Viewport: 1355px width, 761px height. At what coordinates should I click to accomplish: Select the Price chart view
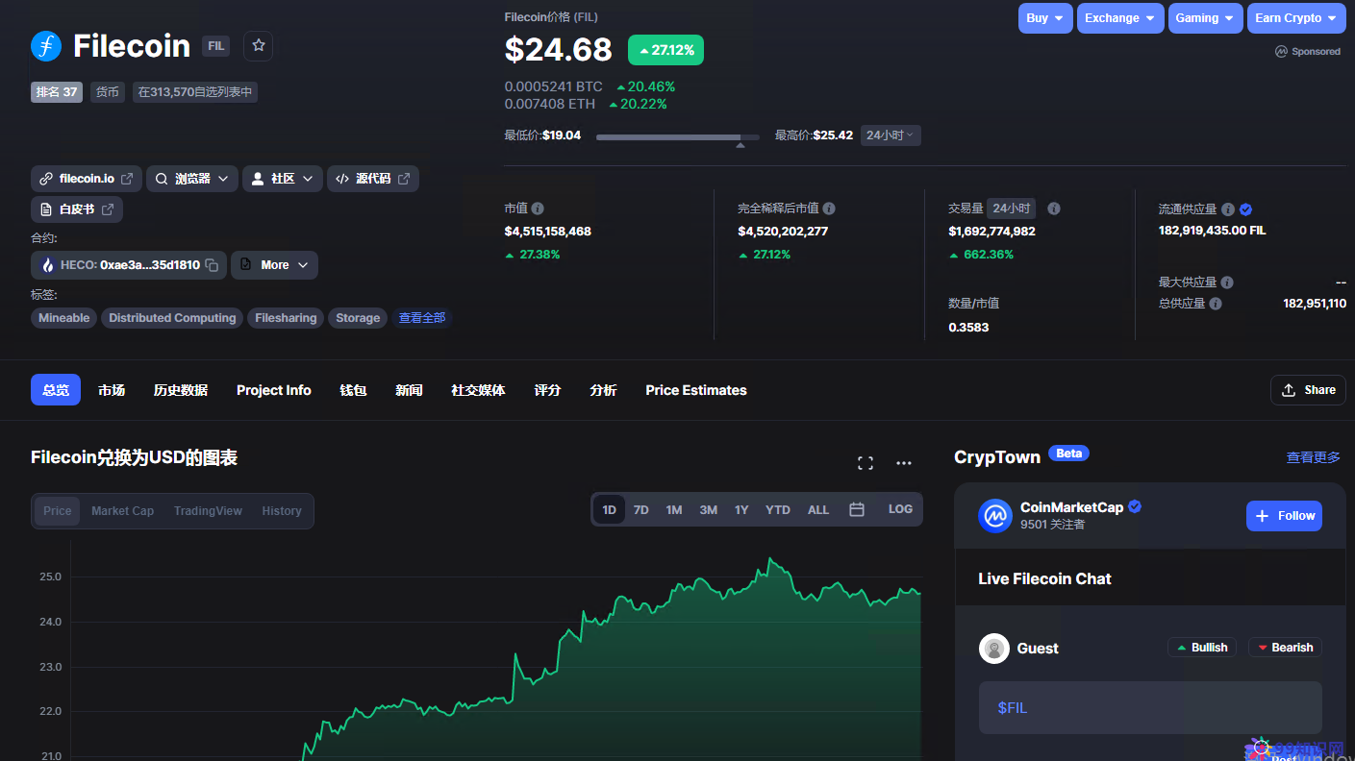(x=58, y=511)
